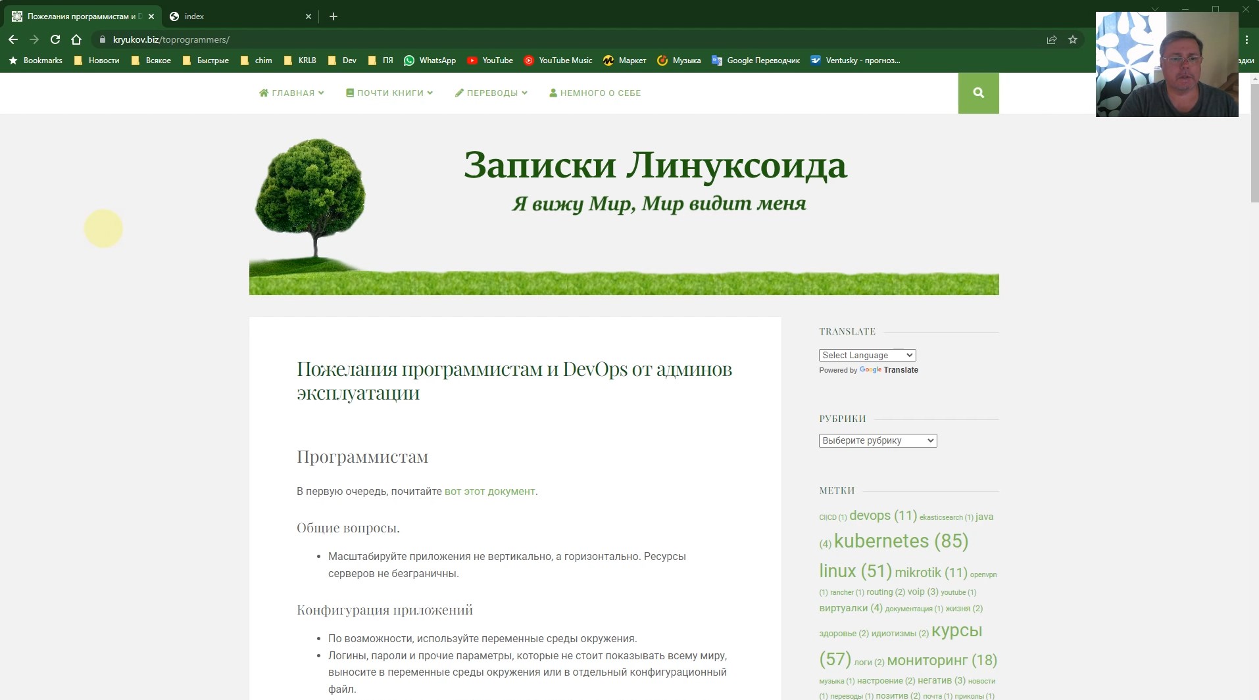Open the Музыка bookmark
Image resolution: width=1259 pixels, height=700 pixels.
679,60
